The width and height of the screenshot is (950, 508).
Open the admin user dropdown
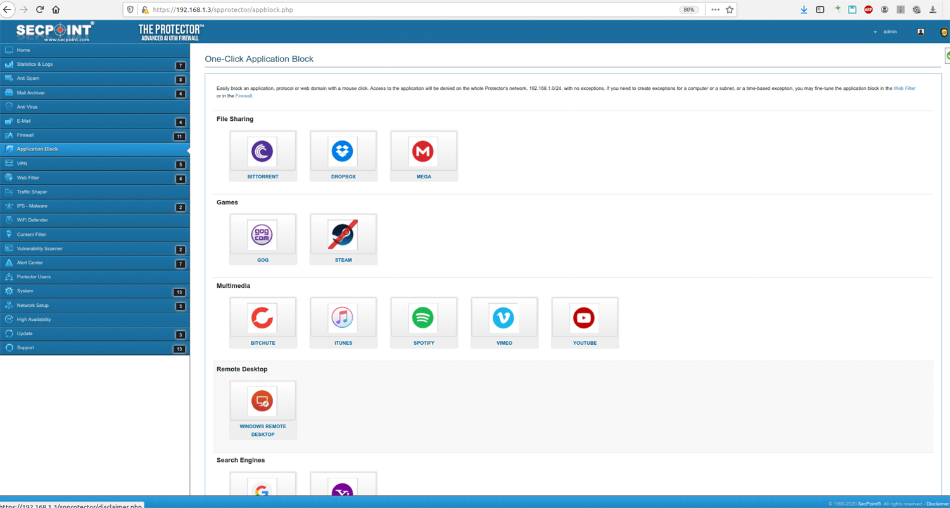(x=886, y=32)
